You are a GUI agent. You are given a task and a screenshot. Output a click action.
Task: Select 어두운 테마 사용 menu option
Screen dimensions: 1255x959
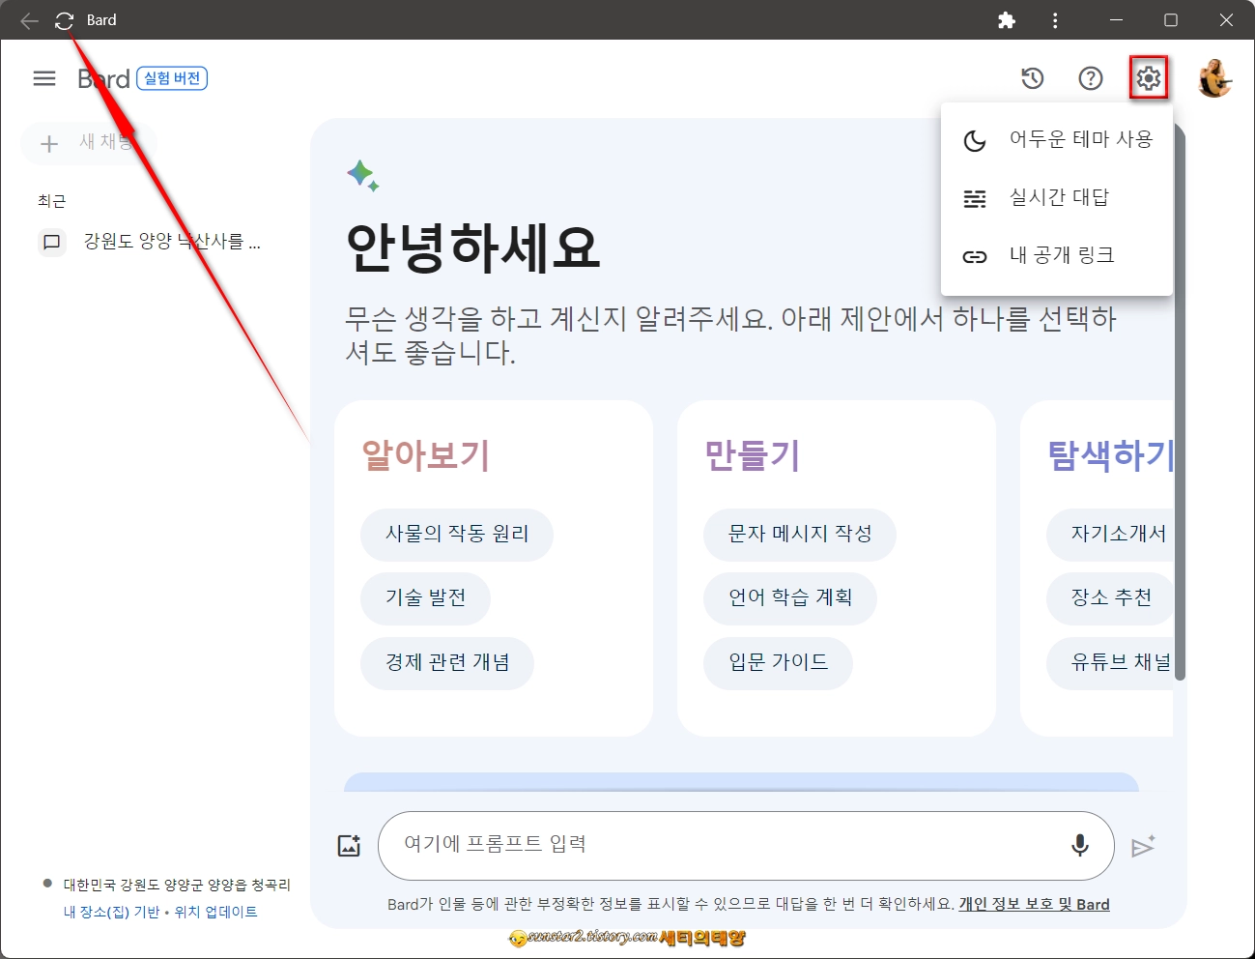pos(1057,140)
